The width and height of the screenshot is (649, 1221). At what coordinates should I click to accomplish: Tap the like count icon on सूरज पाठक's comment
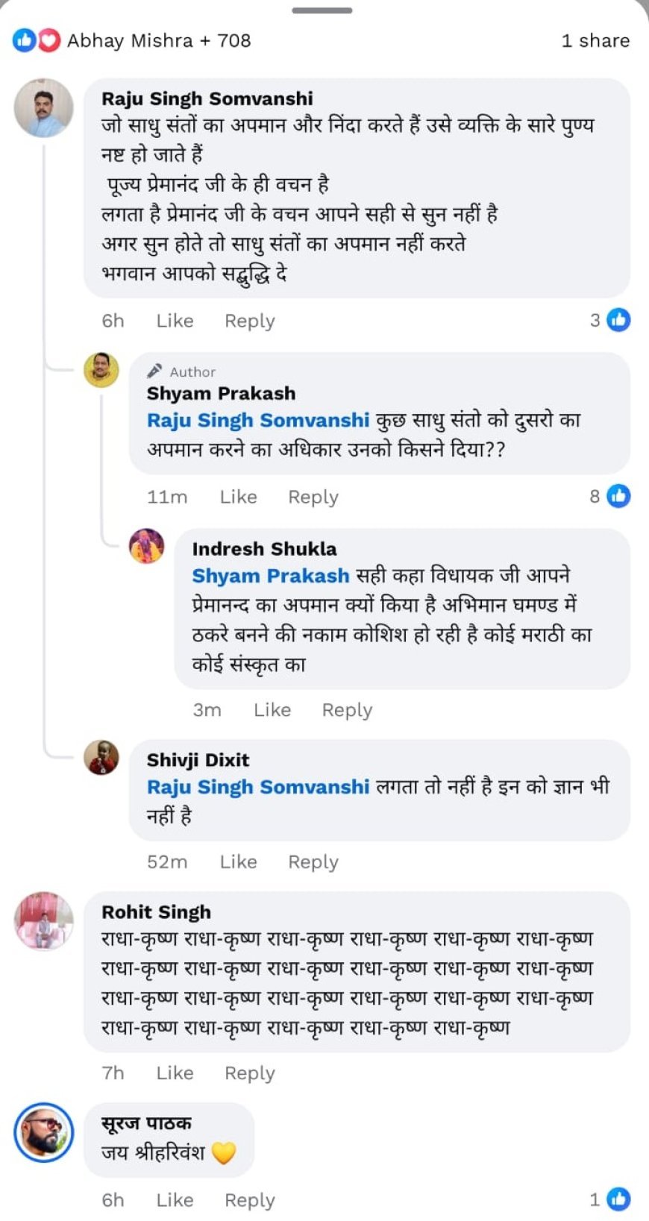[618, 1199]
